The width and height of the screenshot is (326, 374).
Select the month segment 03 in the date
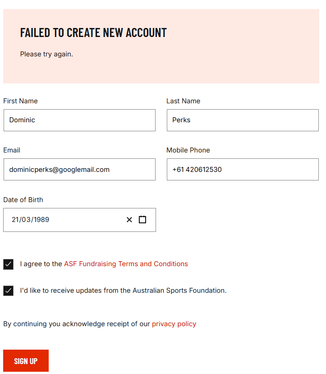[26, 220]
